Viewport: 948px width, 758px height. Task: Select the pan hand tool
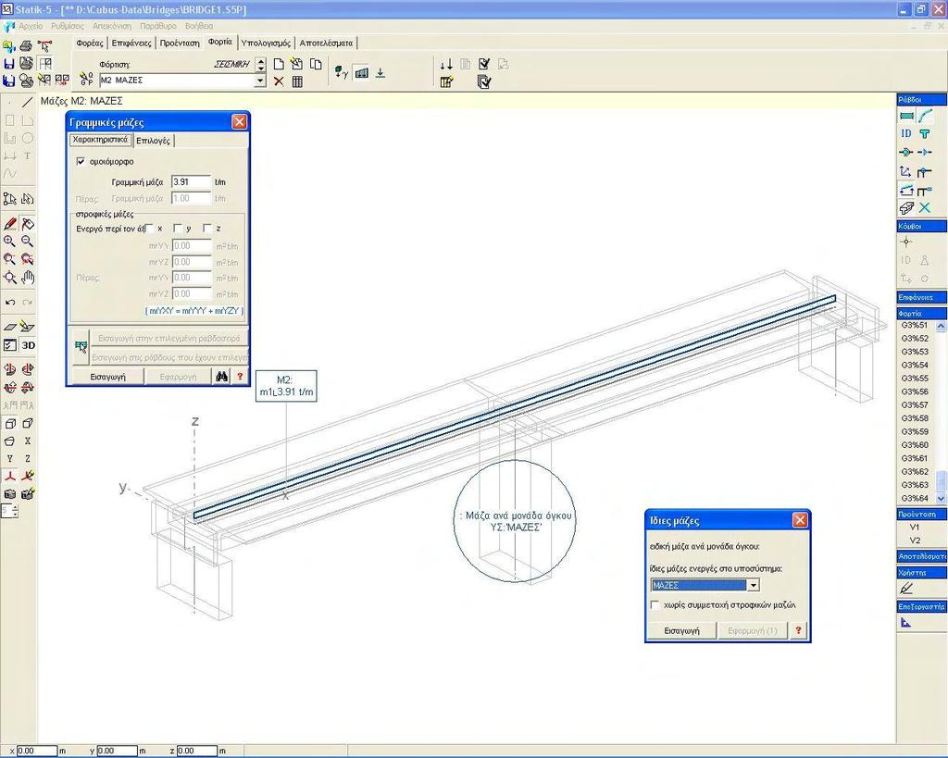[27, 278]
